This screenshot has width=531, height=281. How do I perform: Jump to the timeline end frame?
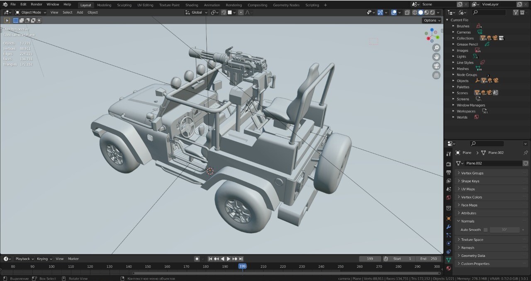(x=241, y=259)
